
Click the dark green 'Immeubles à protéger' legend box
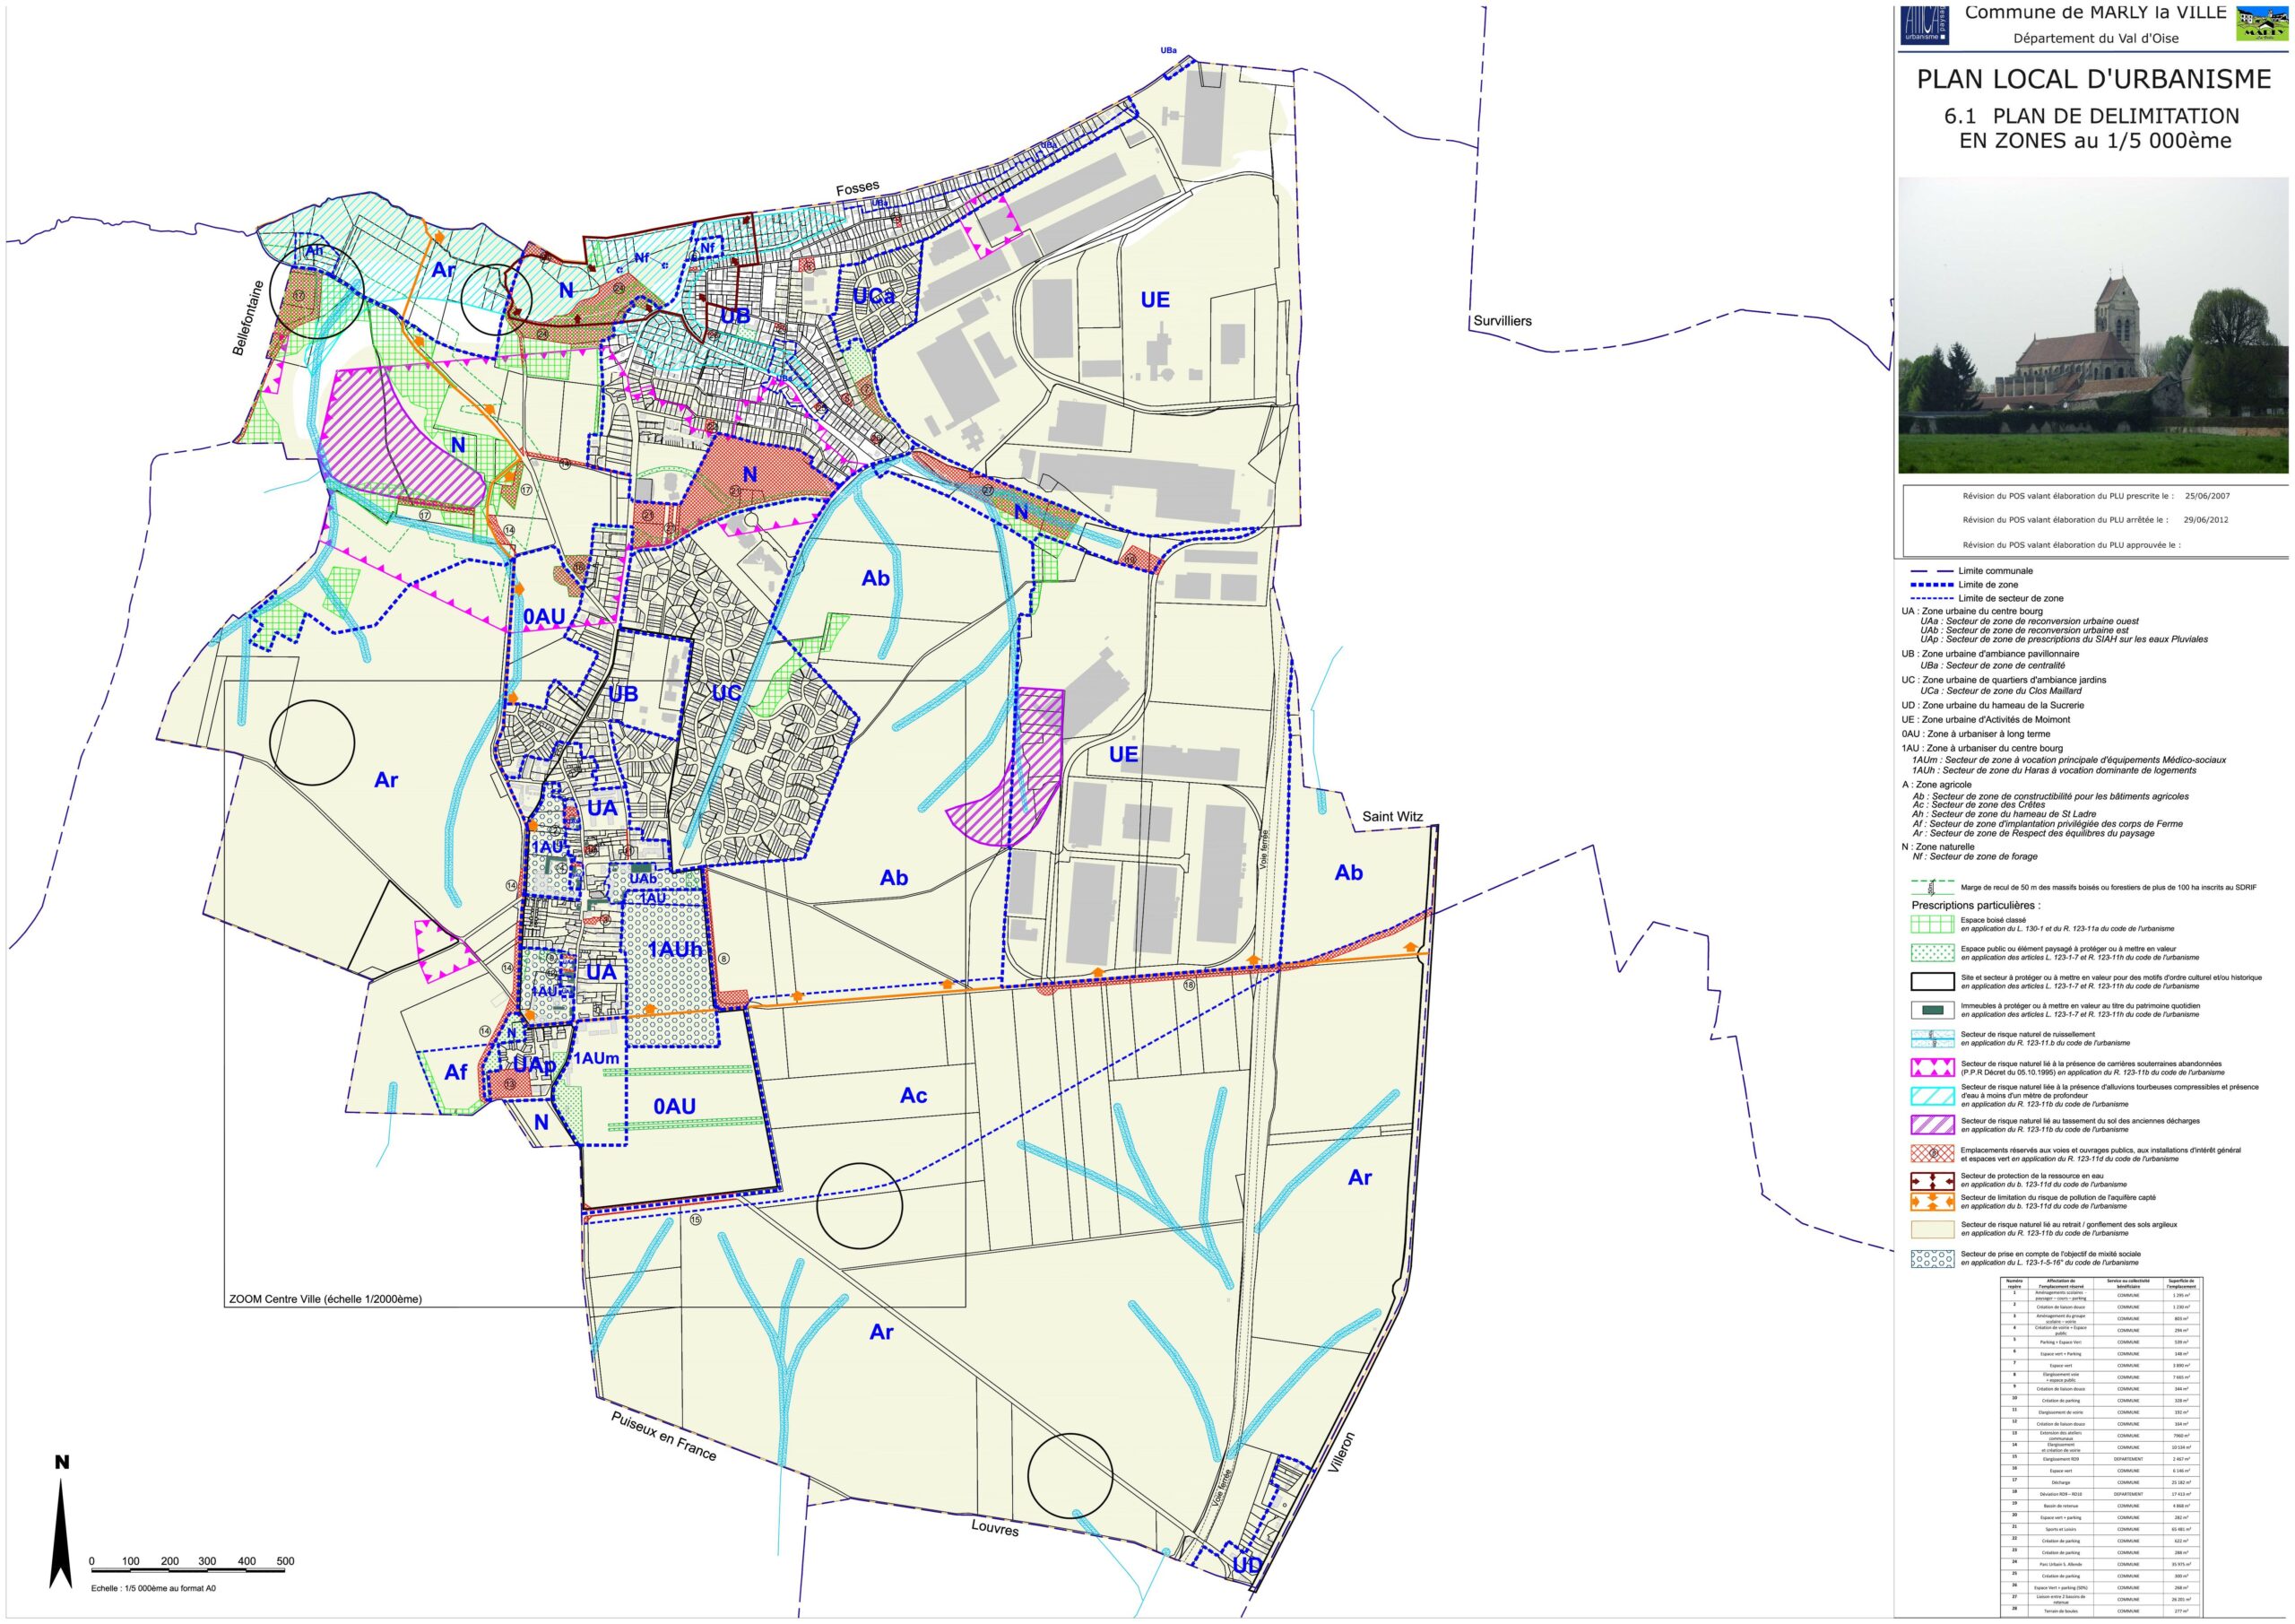[1931, 1010]
